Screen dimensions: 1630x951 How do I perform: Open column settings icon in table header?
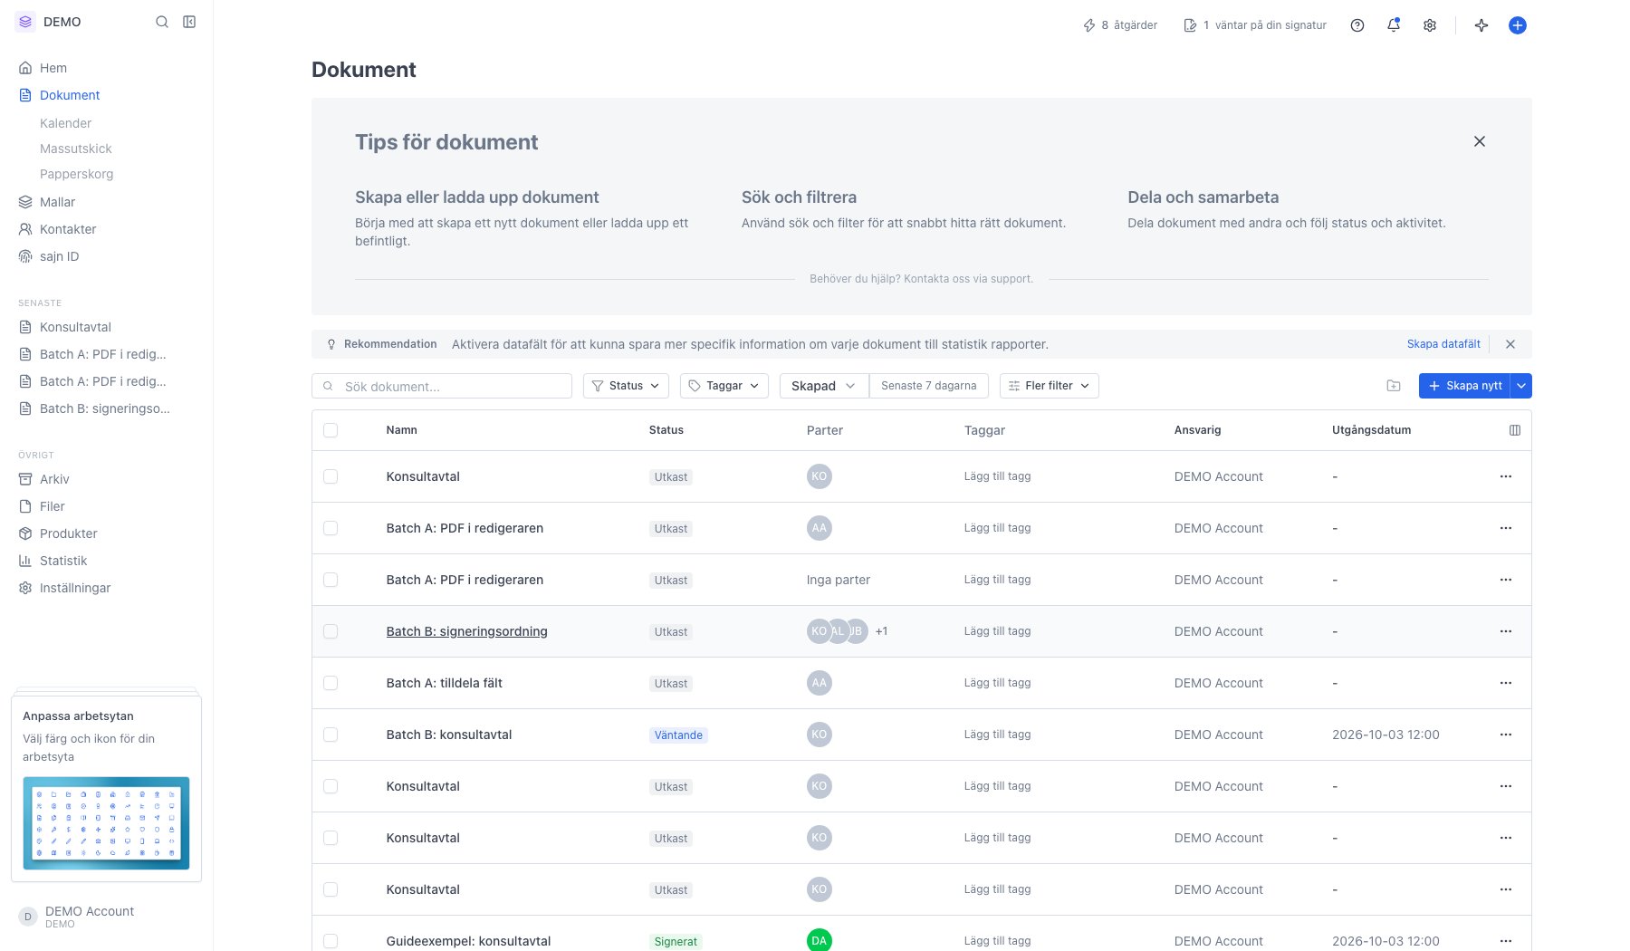pyautogui.click(x=1515, y=430)
